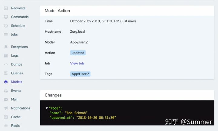218x131 pixels.
Task: Click the Requests sidebar icon
Action: (6, 8)
